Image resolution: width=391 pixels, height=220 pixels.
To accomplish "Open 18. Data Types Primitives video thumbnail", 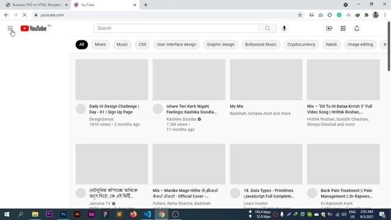I will tap(266, 164).
